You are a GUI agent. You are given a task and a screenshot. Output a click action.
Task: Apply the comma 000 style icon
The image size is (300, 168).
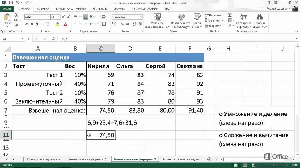127,24
